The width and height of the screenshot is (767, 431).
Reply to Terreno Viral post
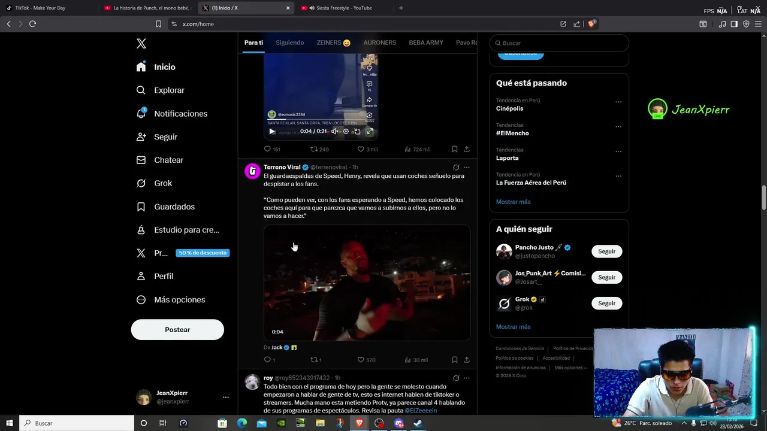(x=269, y=360)
